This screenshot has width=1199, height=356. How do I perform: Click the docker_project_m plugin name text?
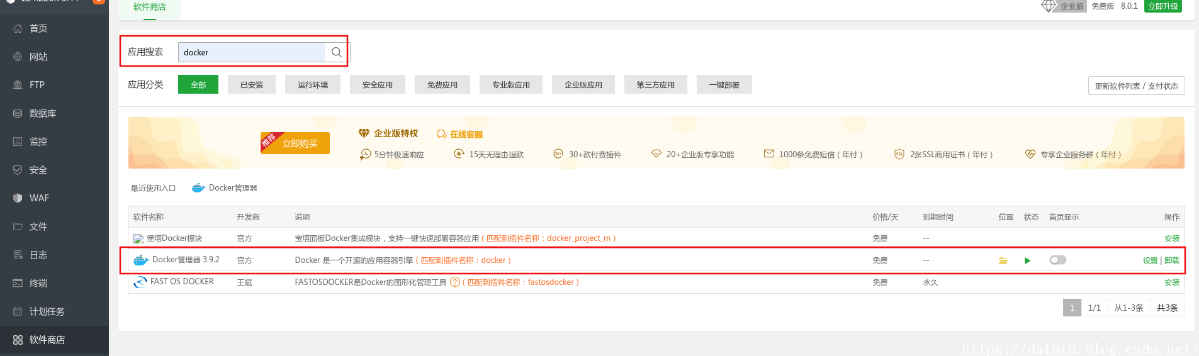[x=578, y=238]
